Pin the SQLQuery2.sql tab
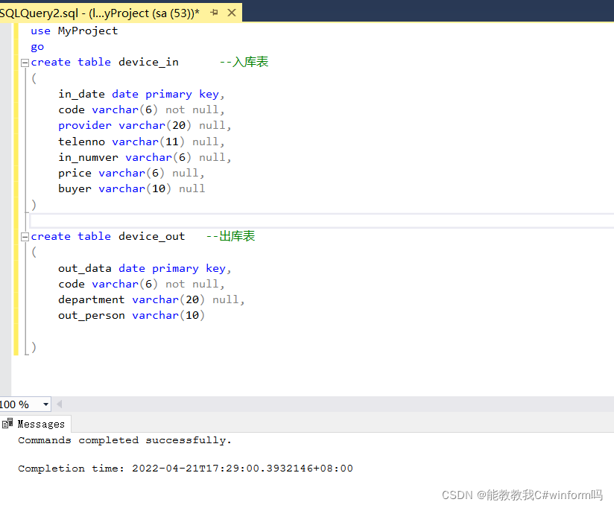The height and width of the screenshot is (508, 614). 214,13
